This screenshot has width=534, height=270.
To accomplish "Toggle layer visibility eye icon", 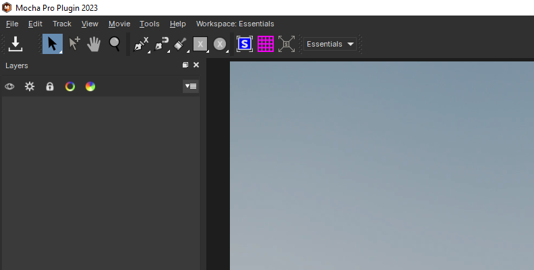I will (9, 86).
